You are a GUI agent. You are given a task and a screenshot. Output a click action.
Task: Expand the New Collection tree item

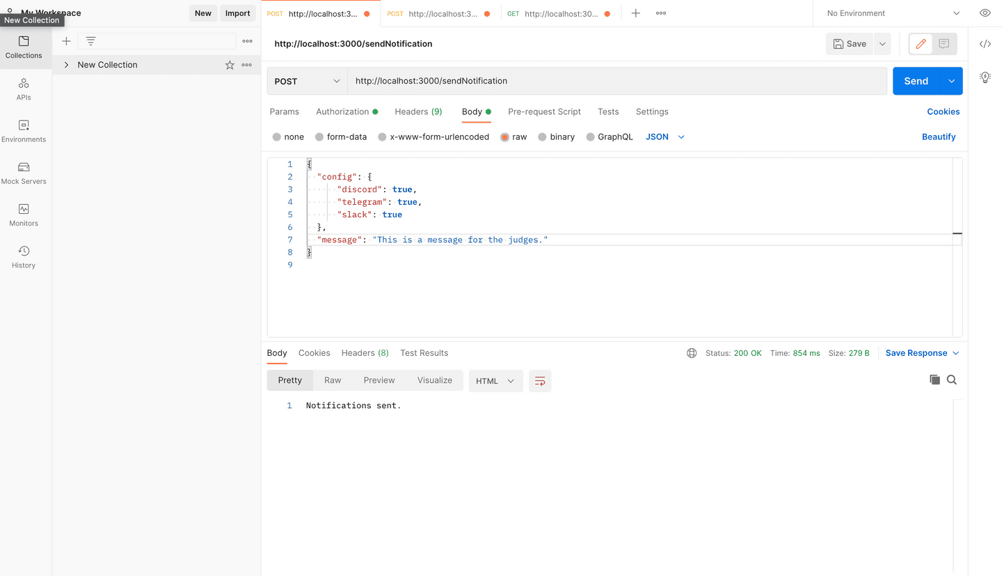pyautogui.click(x=66, y=65)
